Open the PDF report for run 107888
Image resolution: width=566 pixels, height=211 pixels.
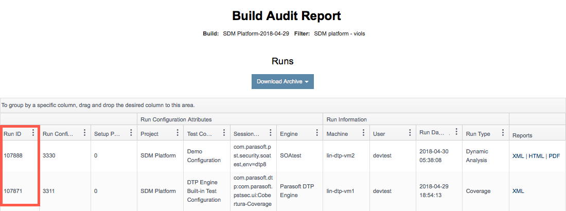tap(555, 156)
